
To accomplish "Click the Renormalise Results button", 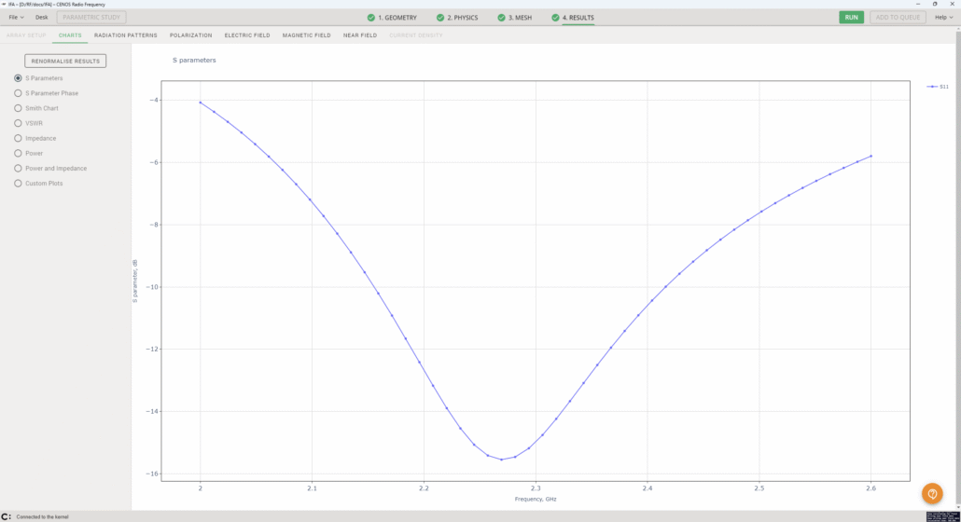I will 65,61.
